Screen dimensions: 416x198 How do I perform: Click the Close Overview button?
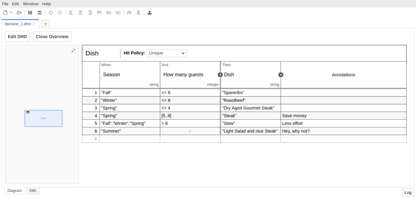52,36
